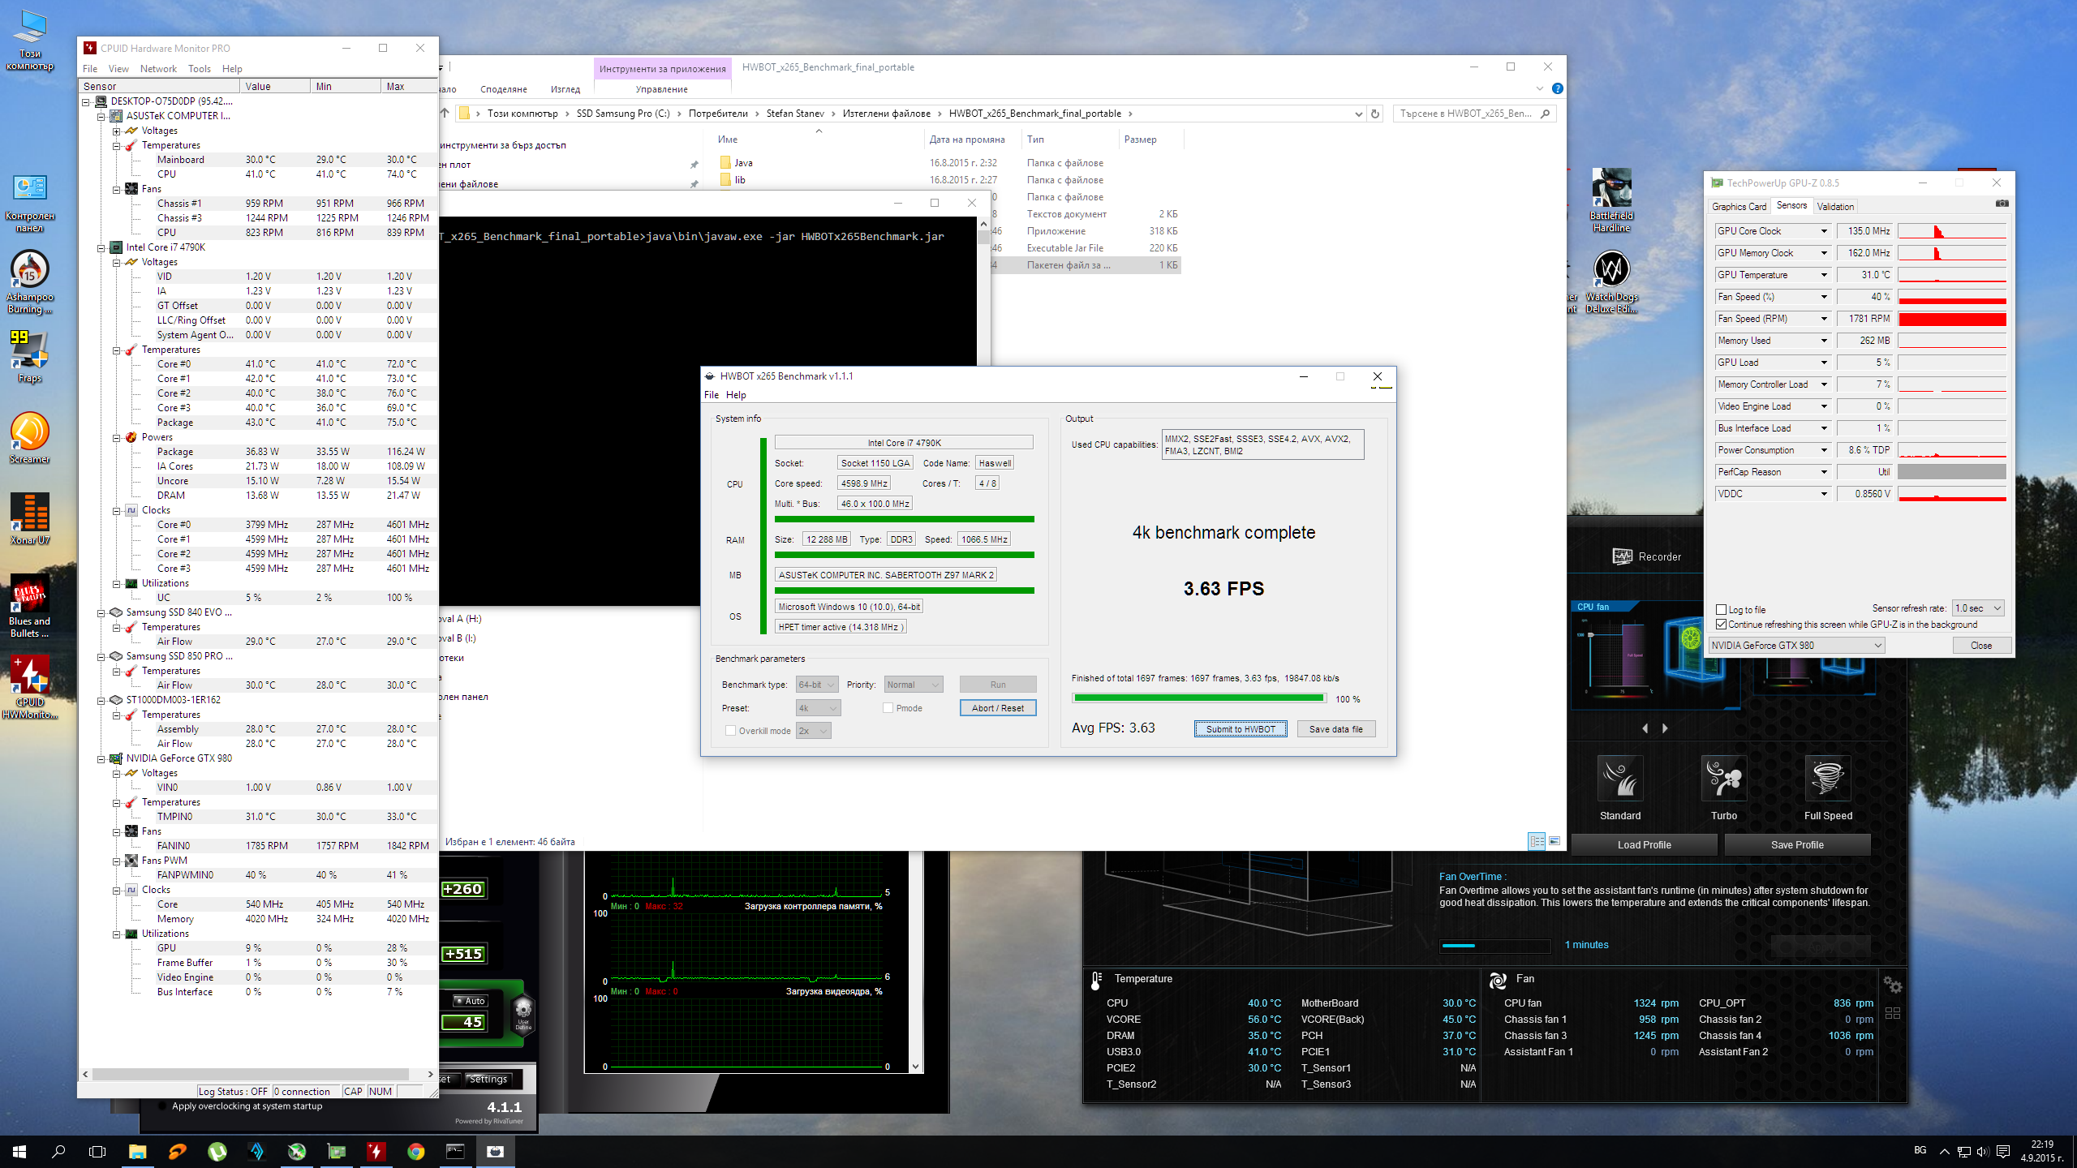Collapse Intel Core i7 4790K node
Screen dimensions: 2077x1168
pos(101,247)
